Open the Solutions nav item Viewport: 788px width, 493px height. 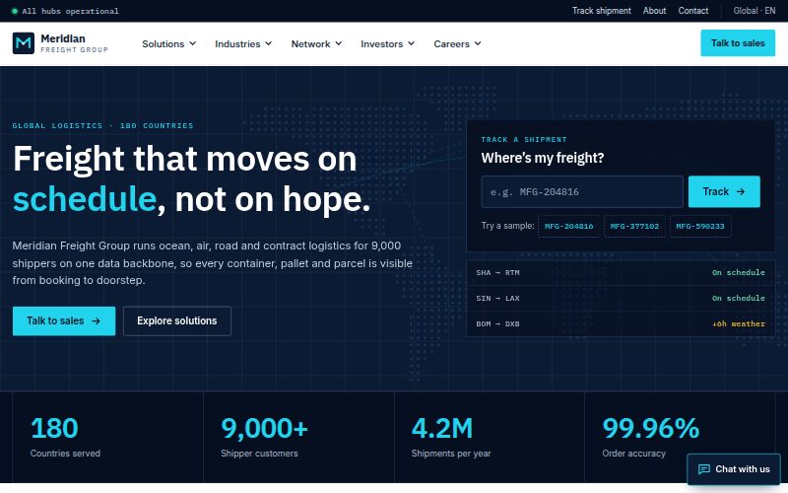click(x=168, y=43)
